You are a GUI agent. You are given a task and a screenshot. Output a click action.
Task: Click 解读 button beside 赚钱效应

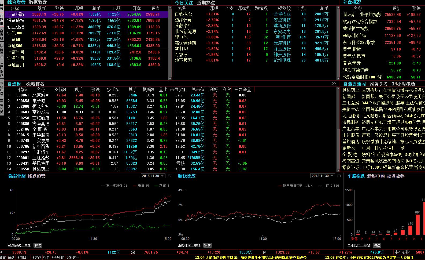(207, 245)
